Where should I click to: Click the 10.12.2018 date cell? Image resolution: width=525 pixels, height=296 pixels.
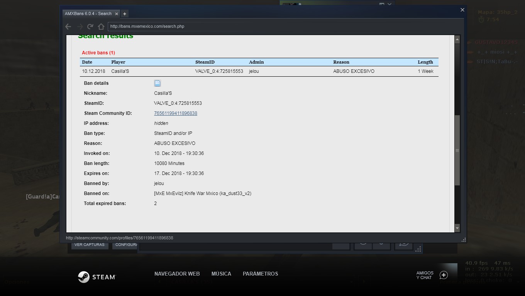click(x=93, y=71)
